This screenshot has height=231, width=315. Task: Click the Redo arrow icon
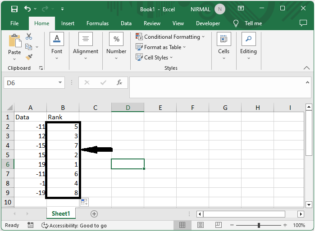(45, 9)
